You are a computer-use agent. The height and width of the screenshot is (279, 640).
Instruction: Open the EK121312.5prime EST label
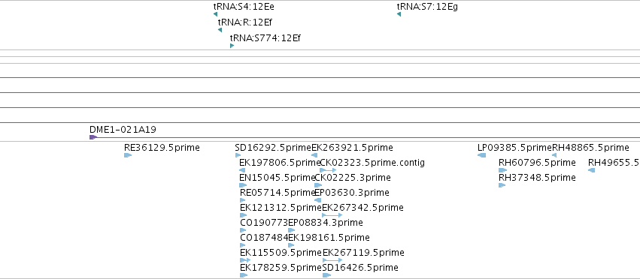[281, 208]
